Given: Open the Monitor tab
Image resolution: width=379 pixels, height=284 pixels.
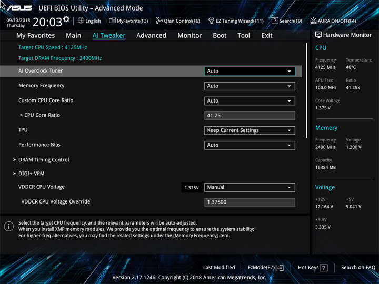Looking at the screenshot, I should coord(189,36).
